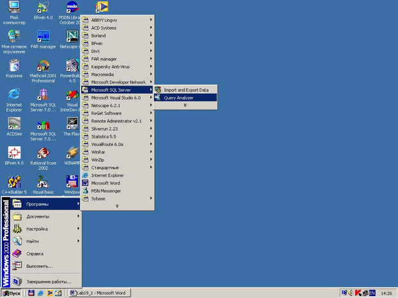The image size is (398, 298).
Task: Click the EN language indicator in tray
Action: pos(372,293)
